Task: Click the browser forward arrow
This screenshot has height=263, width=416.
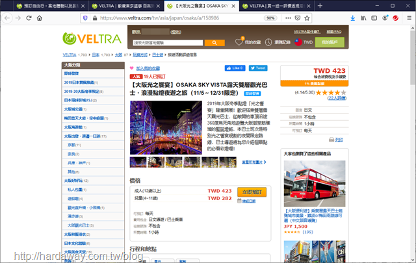Action: click(x=18, y=18)
